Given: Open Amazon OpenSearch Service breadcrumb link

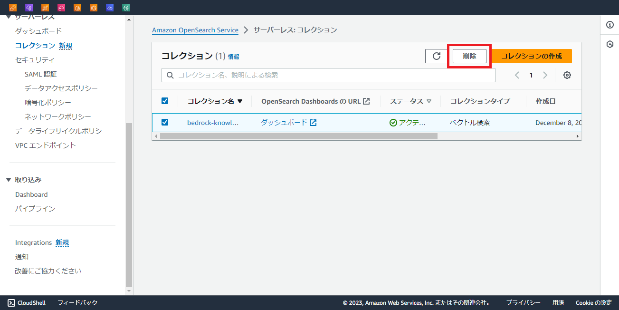Looking at the screenshot, I should pyautogui.click(x=195, y=30).
